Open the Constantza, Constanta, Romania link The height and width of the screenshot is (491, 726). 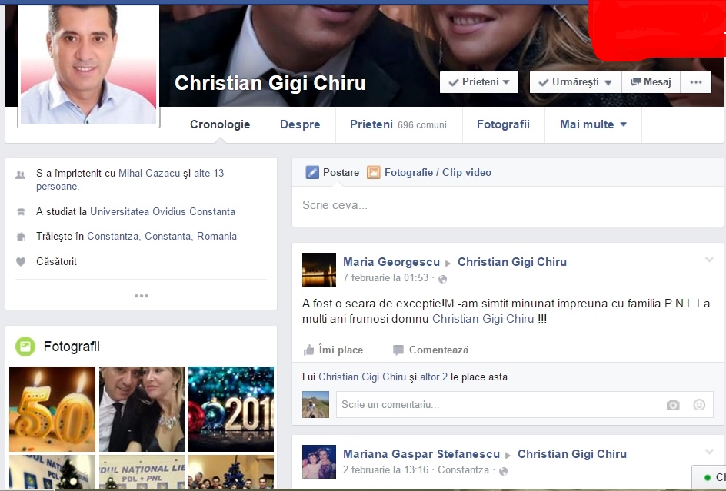162,236
